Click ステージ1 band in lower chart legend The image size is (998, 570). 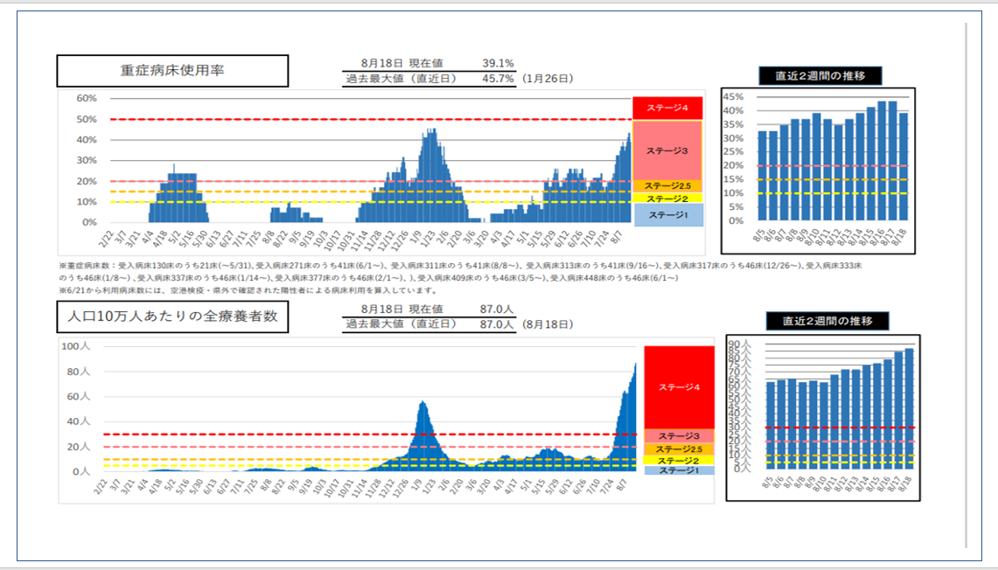(679, 470)
